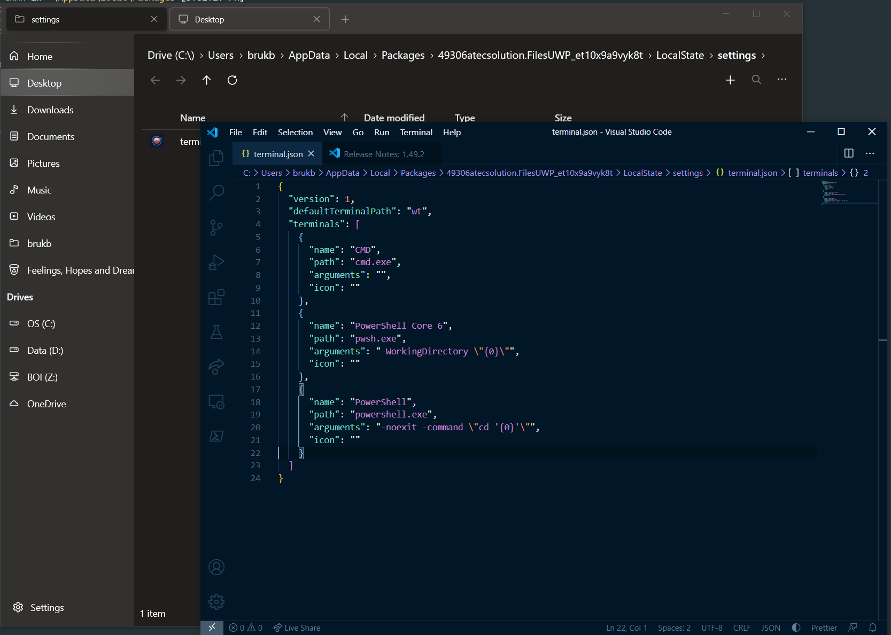Open the Source Control view
Viewport: 891px width, 635px height.
216,227
